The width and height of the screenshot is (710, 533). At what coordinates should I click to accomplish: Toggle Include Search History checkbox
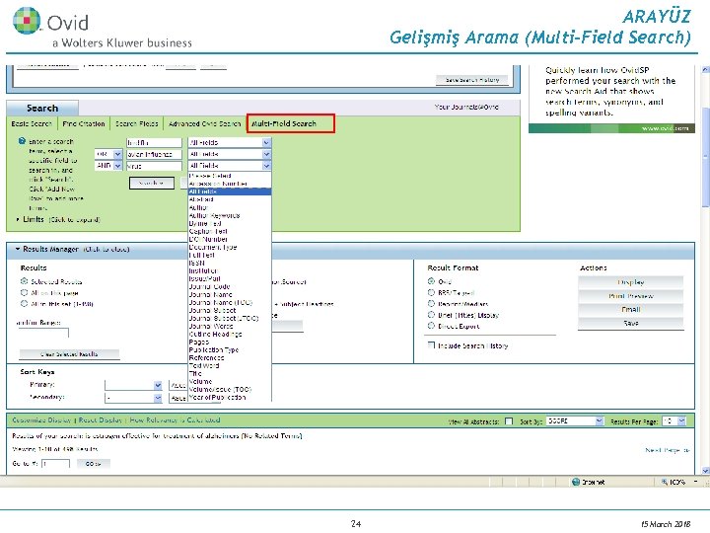431,345
